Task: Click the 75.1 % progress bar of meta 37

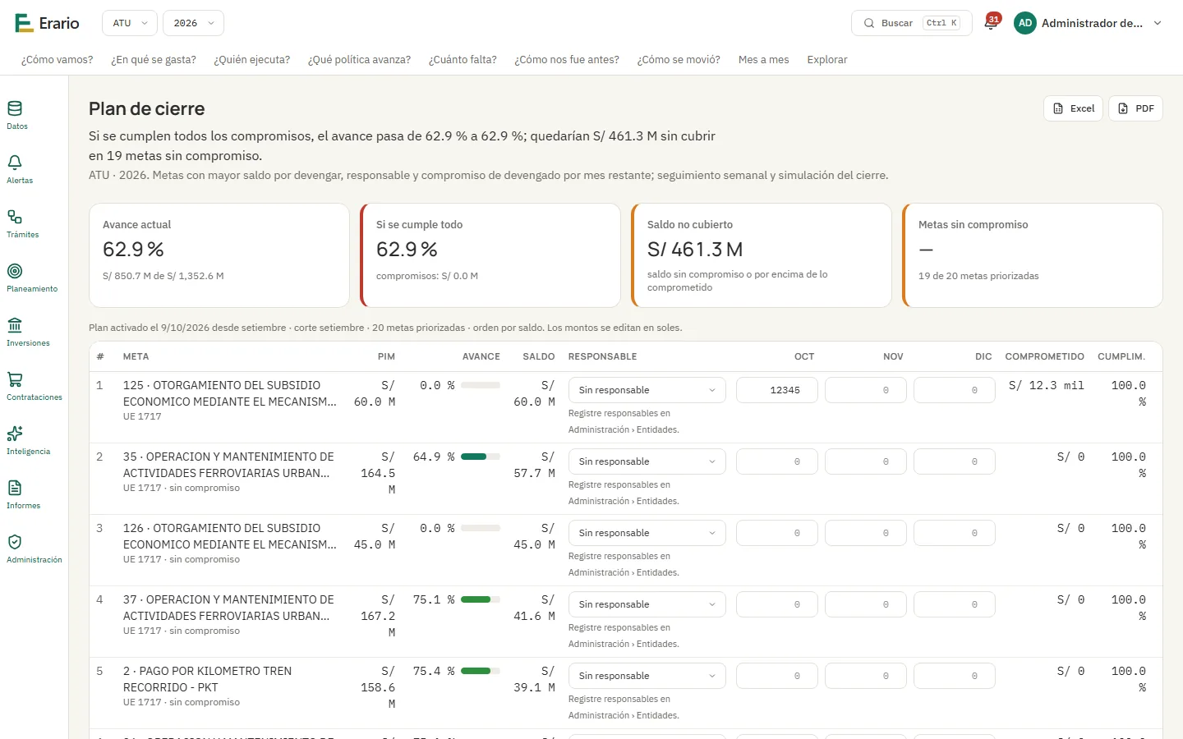Action: coord(481,599)
